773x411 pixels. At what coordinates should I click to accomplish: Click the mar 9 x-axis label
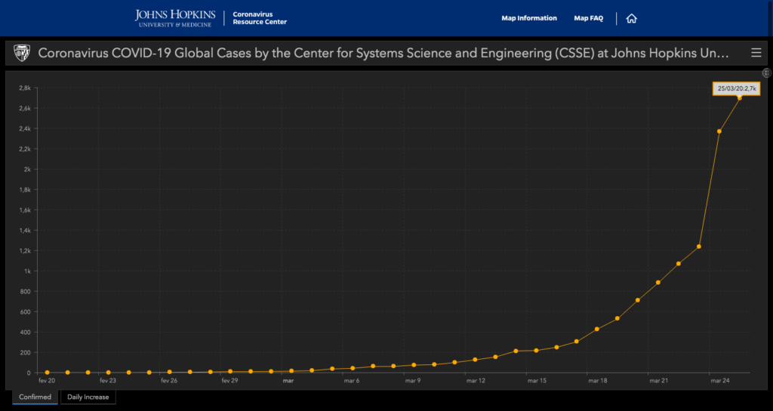[413, 381]
